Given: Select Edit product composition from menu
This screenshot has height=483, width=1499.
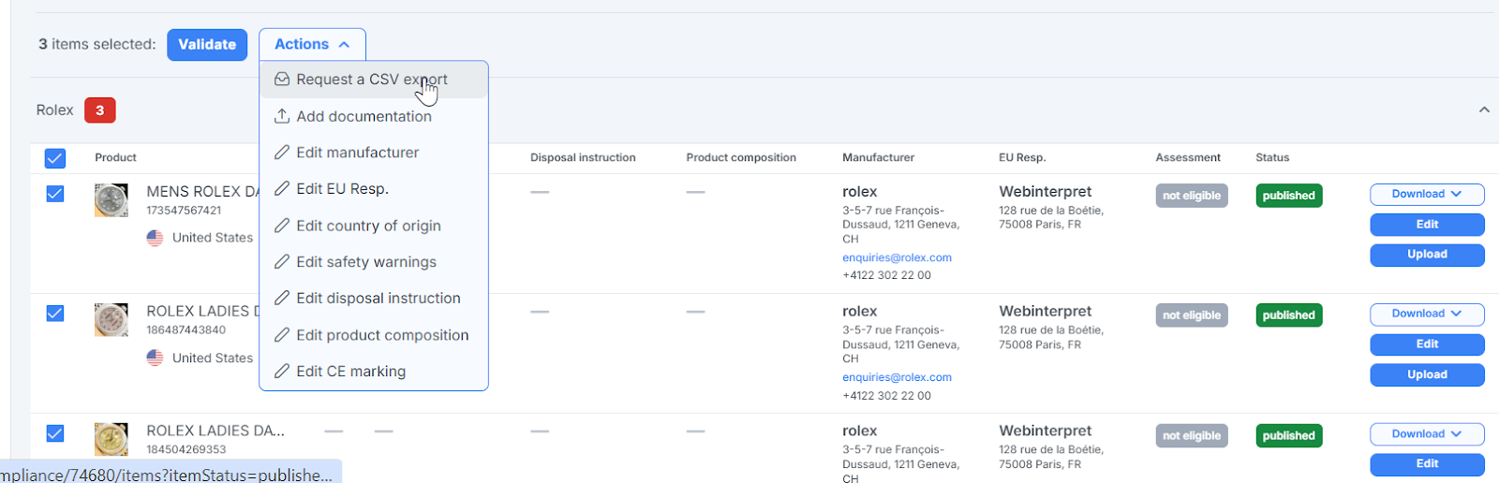Looking at the screenshot, I should click(x=381, y=335).
